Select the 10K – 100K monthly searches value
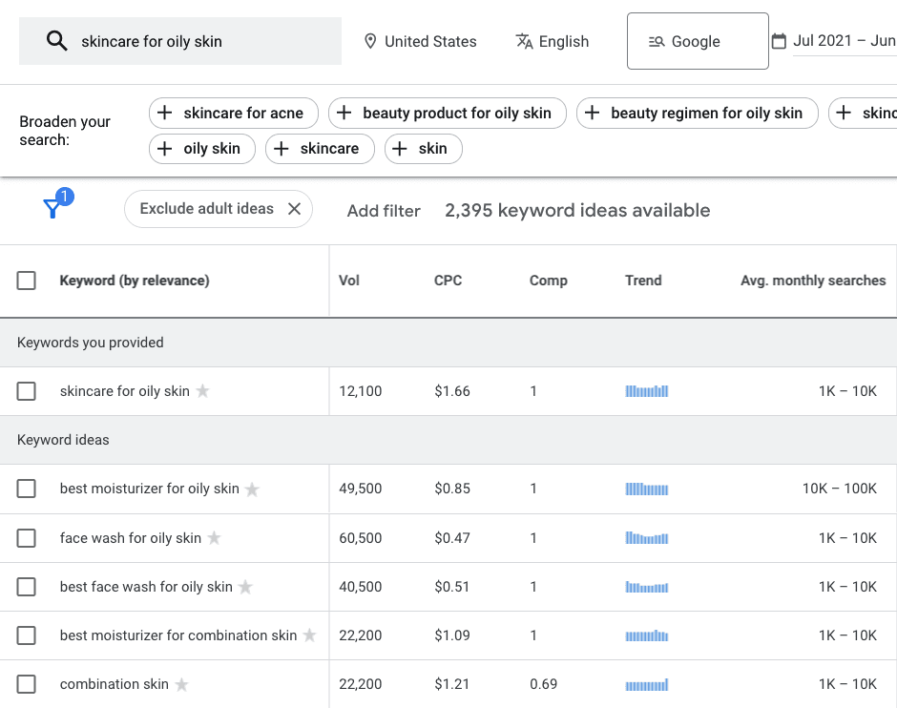Viewport: 897px width, 708px height. coord(839,489)
